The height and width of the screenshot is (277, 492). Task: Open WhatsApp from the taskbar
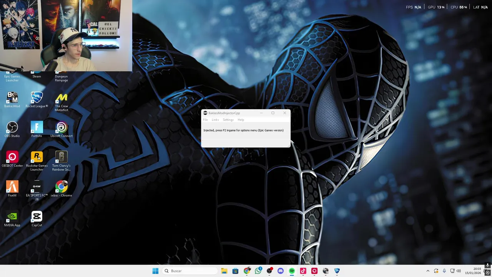point(258,271)
